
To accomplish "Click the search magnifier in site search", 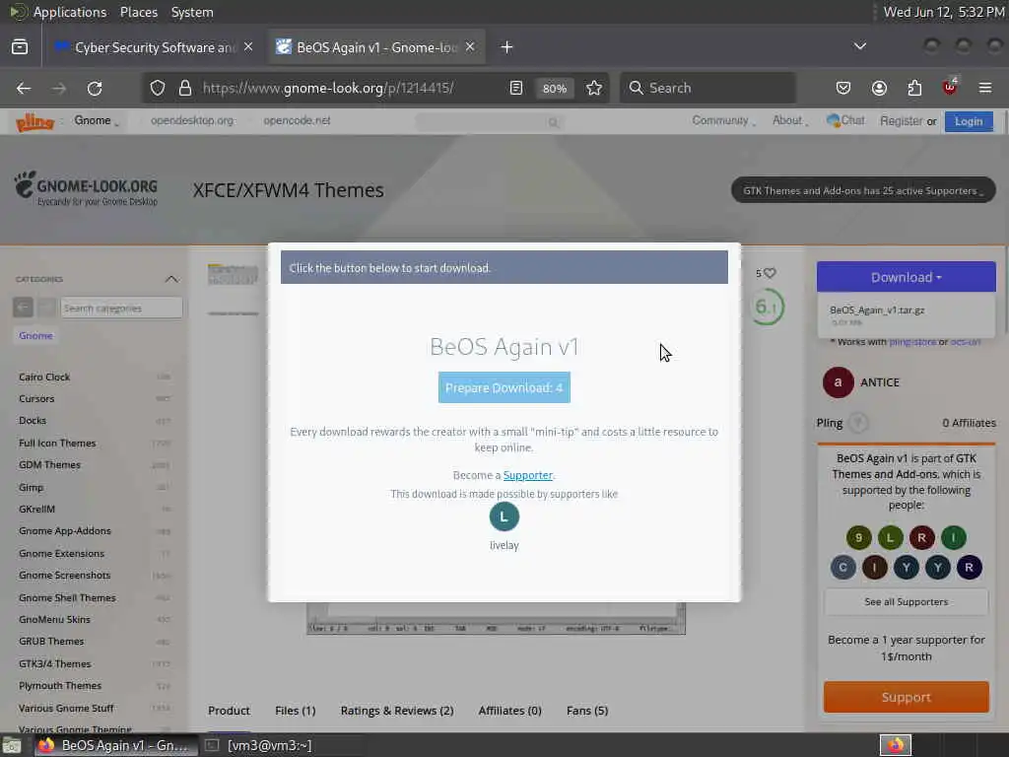I will [x=554, y=122].
